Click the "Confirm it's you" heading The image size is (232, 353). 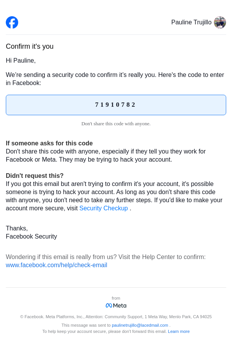(x=30, y=46)
